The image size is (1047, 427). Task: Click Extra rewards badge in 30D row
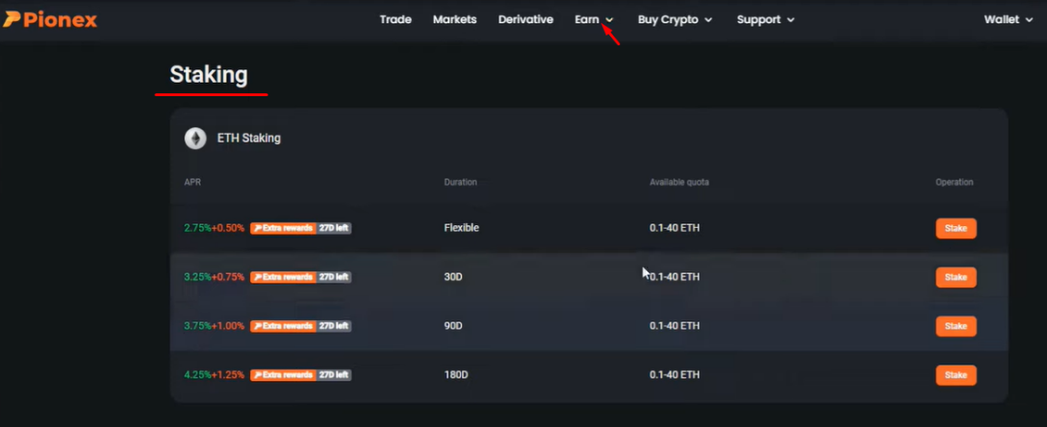283,277
